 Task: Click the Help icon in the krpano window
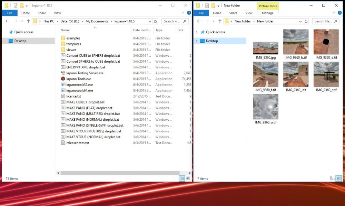click(x=189, y=13)
